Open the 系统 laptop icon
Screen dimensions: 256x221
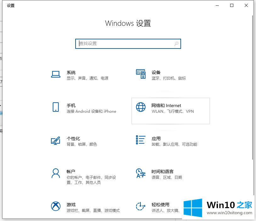(56, 74)
